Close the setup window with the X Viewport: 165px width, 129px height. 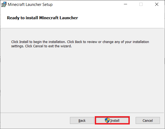tap(157, 5)
